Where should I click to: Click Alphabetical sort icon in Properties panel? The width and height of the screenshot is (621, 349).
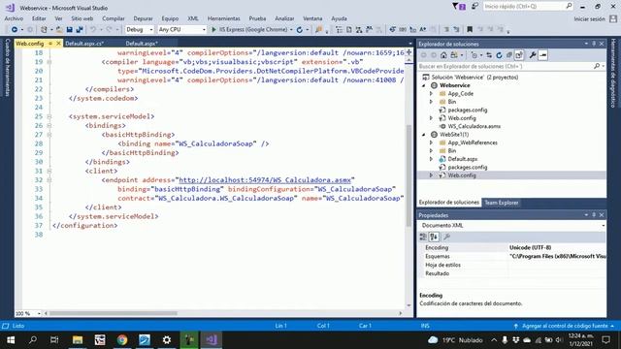[434, 237]
